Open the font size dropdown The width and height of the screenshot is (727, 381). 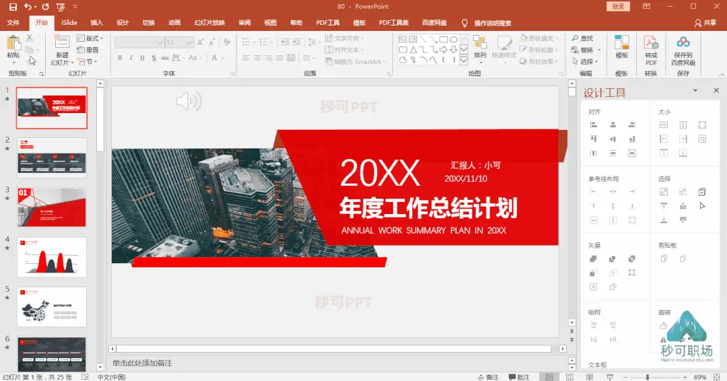point(189,42)
